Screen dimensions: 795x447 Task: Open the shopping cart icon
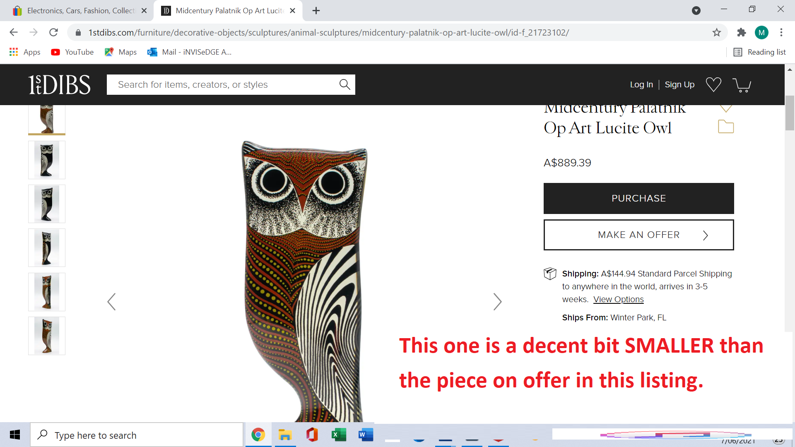(742, 85)
